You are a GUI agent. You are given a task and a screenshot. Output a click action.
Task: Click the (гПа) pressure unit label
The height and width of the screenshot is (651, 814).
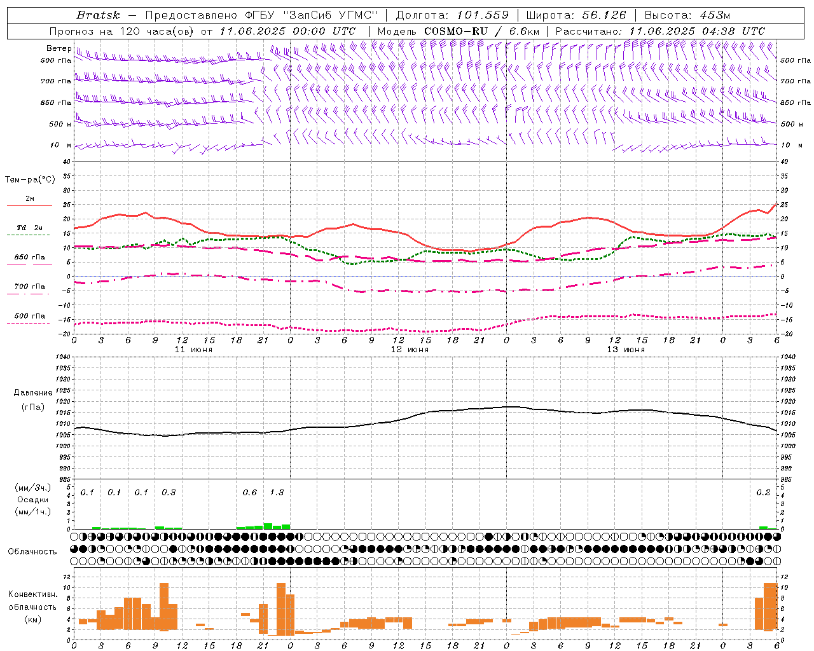coord(33,407)
